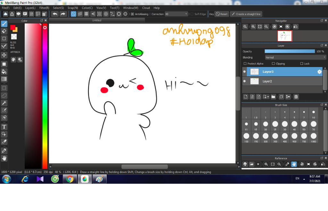328x211 pixels.
Task: Open Layer3 settings gear
Action: click(x=319, y=72)
